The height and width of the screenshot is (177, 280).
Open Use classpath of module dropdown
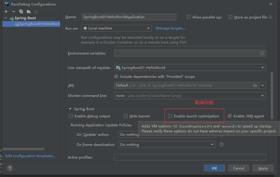190,67
